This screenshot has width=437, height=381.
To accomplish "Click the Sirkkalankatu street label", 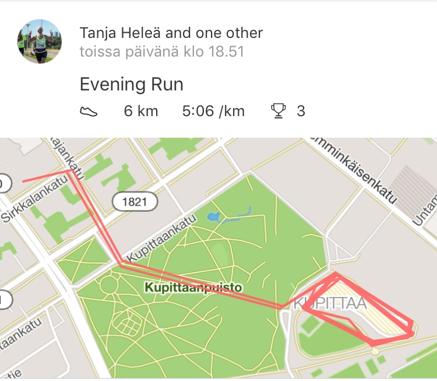I will 35,198.
